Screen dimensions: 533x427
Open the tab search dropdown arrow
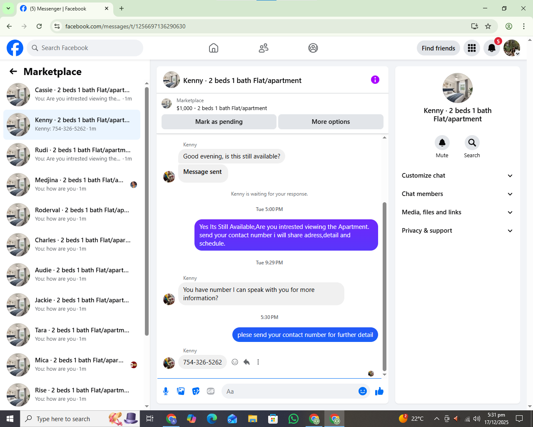pos(8,8)
